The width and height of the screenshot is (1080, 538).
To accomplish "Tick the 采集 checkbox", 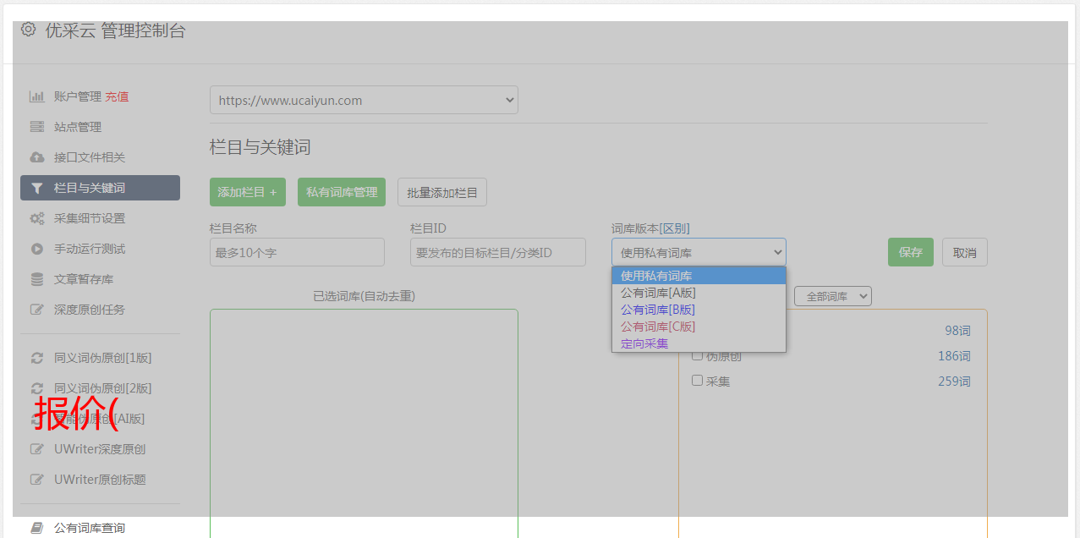I will [x=698, y=381].
